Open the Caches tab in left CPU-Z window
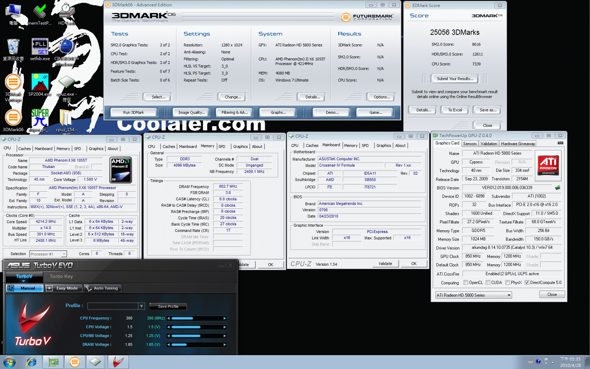Viewport: 590px width, 369px height. [25, 149]
